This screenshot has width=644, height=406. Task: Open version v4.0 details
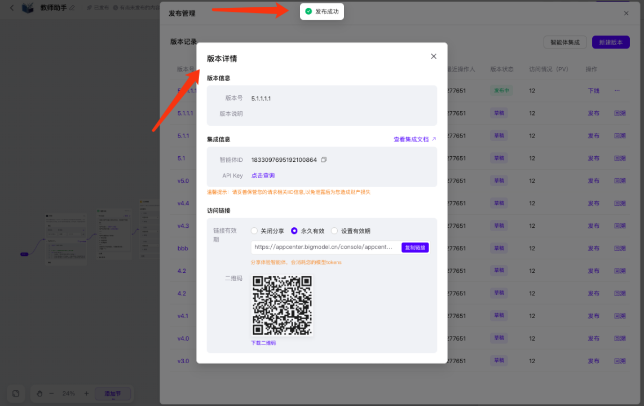tap(183, 339)
